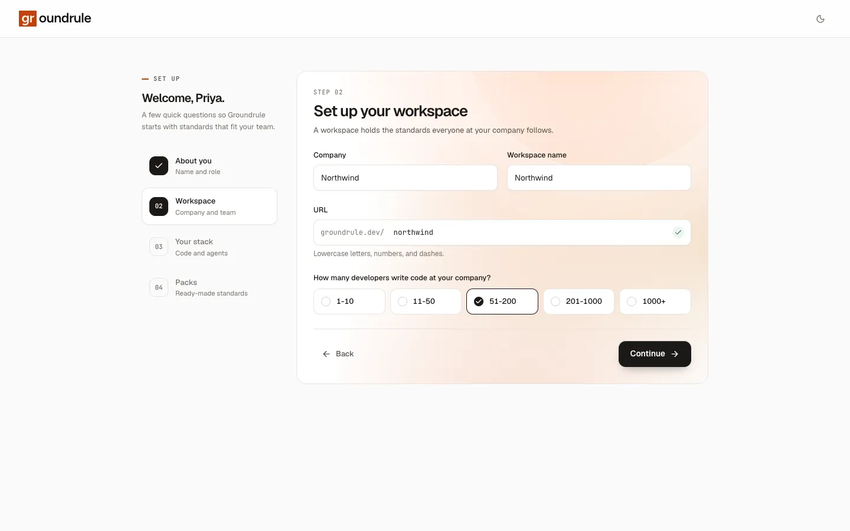Click the About you completed checkmark icon
Screen dimensions: 850x531
159,166
